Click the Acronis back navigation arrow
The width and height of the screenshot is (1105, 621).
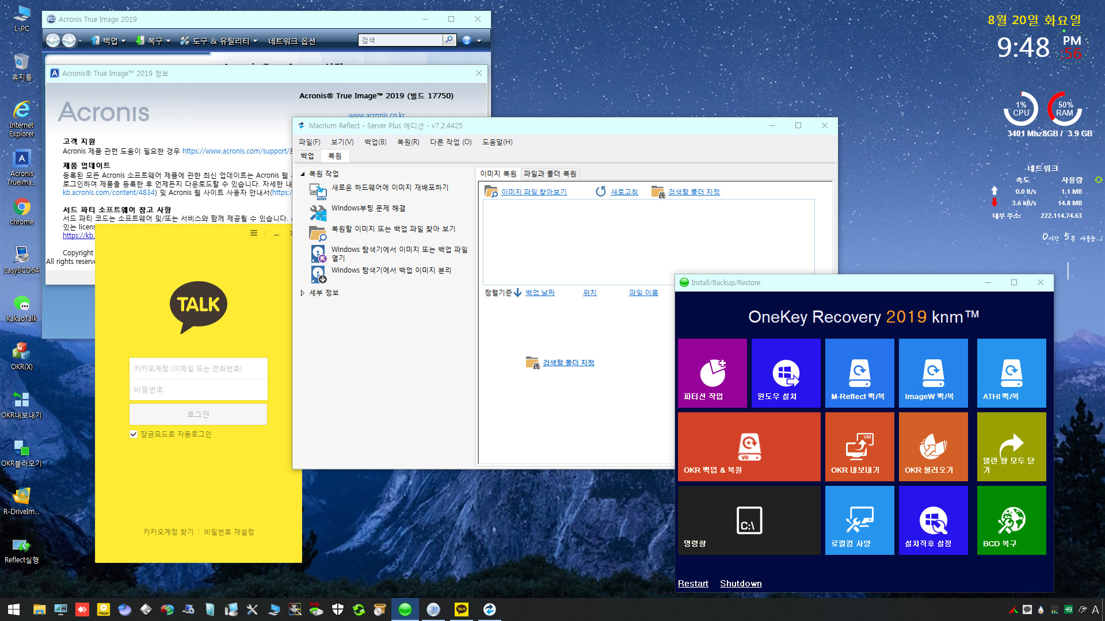point(53,40)
